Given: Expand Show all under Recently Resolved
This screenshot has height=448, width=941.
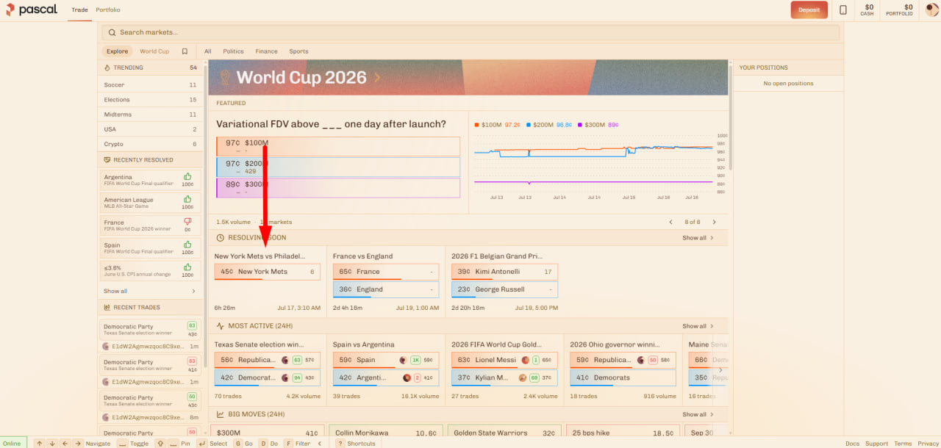Looking at the screenshot, I should [x=150, y=292].
